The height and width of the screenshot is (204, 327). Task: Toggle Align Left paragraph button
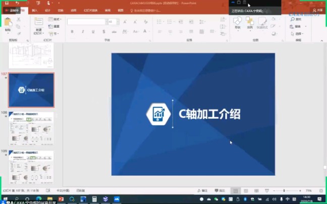coord(160,31)
